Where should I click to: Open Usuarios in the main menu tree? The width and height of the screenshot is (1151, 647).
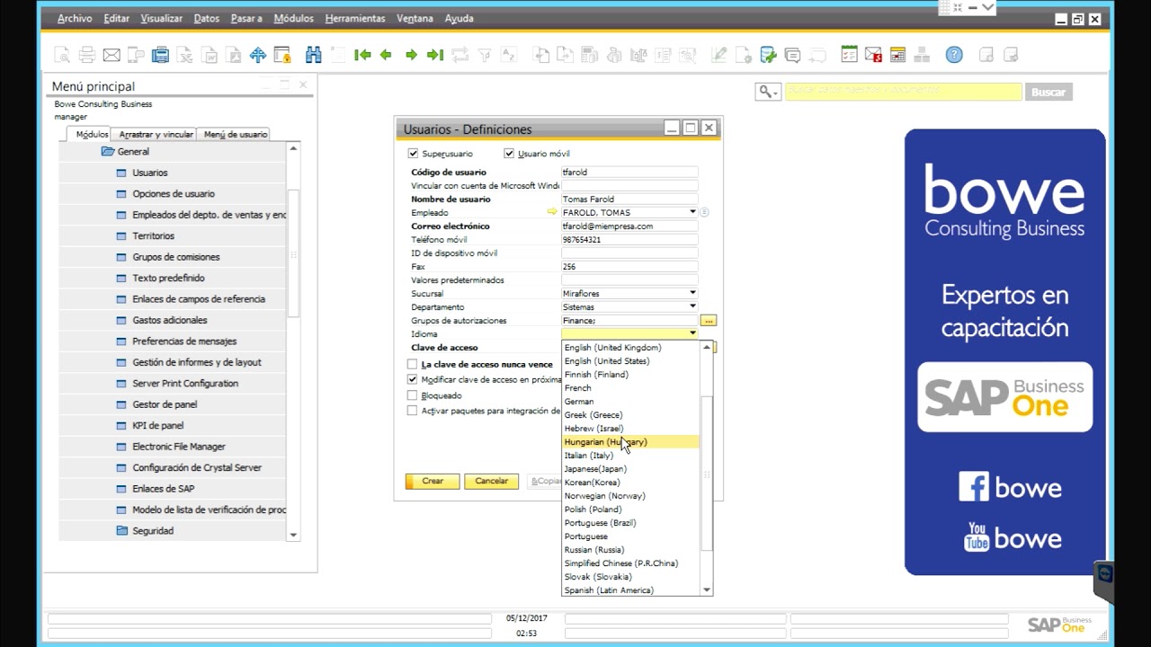point(150,173)
